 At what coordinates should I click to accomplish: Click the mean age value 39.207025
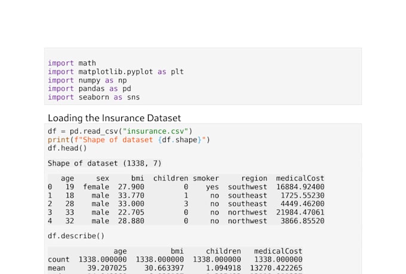107,268
